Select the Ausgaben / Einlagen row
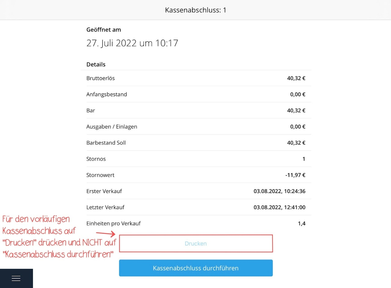Viewport: 391px width, 288px height. point(196,126)
